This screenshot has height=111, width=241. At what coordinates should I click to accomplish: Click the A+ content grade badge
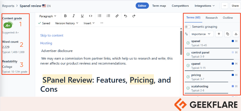[x=8, y=26]
